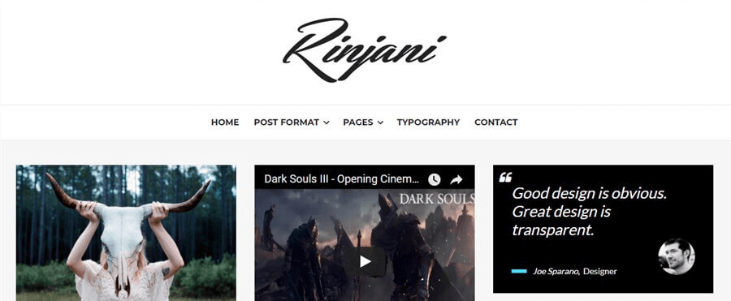Click the video share arrow icon

(x=456, y=179)
